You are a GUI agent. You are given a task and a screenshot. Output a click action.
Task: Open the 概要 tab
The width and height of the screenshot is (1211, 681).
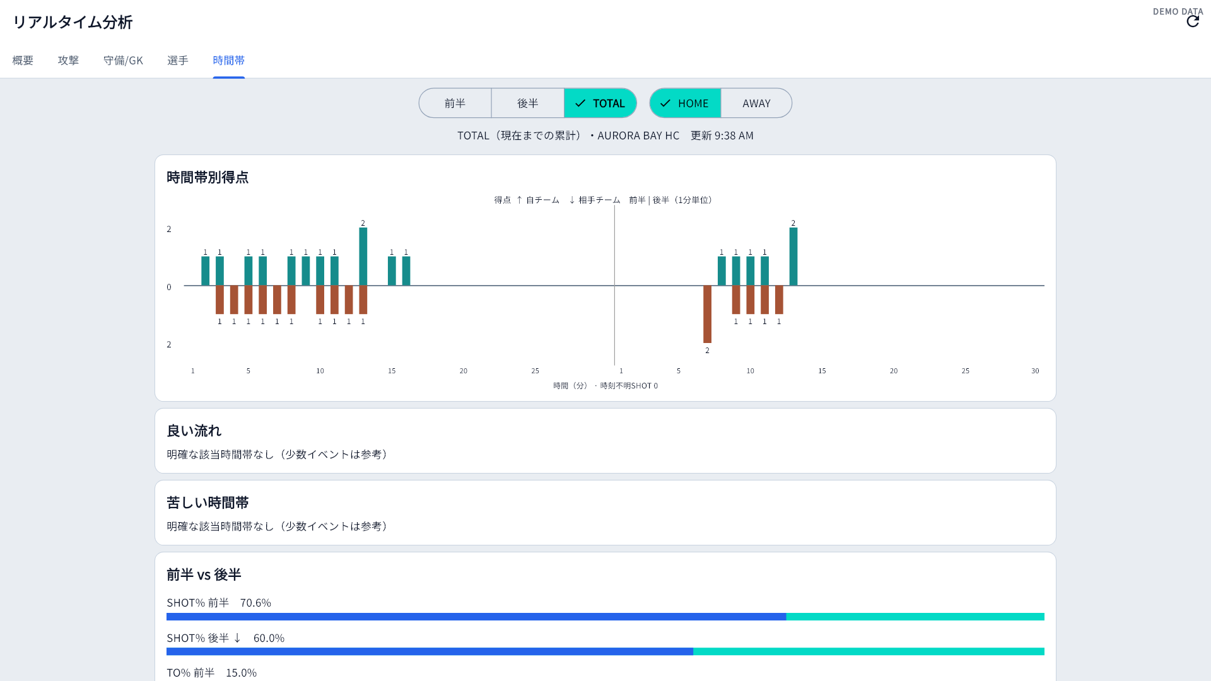coord(23,61)
